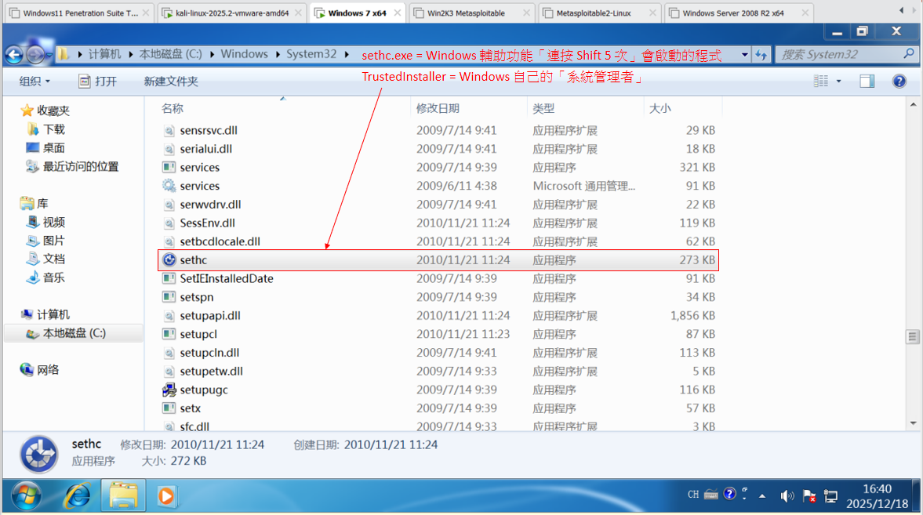Select 桌面 in the sidebar
Screen dimensions: 923x515
(x=53, y=147)
